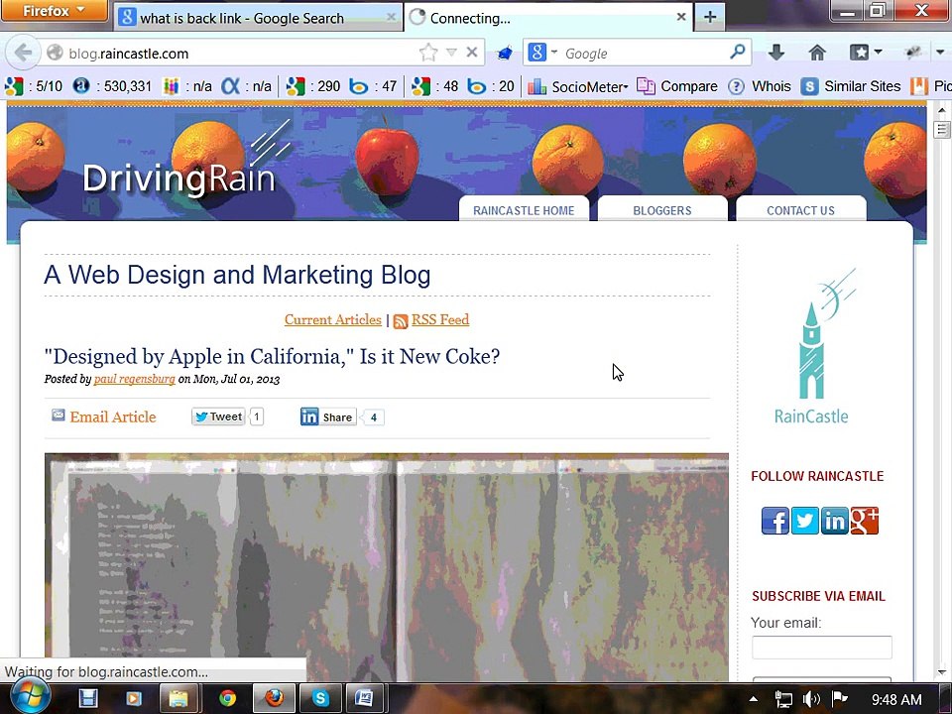Open Chrome from the taskbar
952x714 pixels.
coord(228,698)
